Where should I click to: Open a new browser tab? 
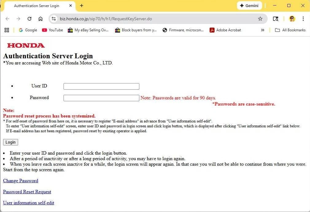(x=82, y=6)
